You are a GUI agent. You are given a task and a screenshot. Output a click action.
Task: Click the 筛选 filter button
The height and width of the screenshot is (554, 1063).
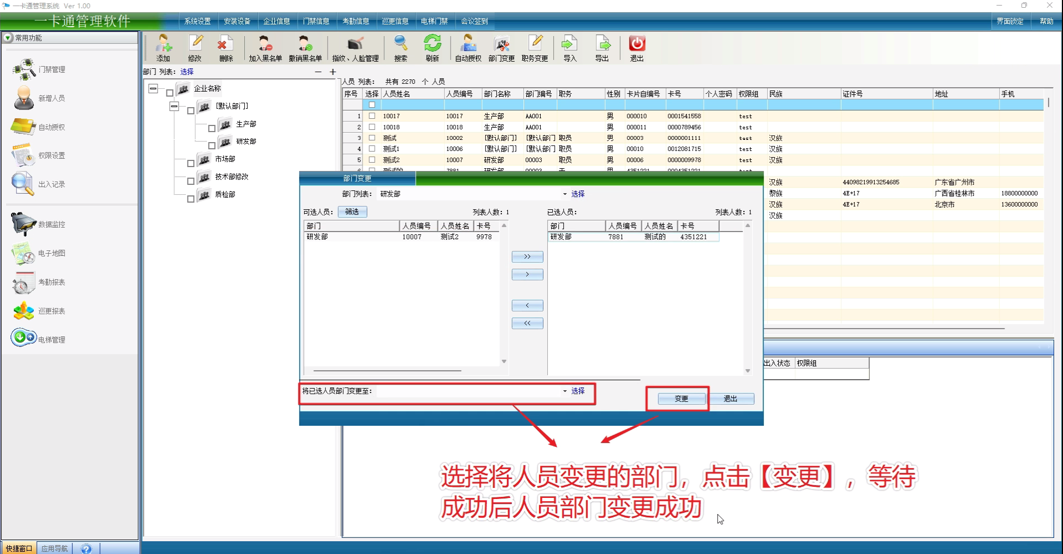(352, 211)
